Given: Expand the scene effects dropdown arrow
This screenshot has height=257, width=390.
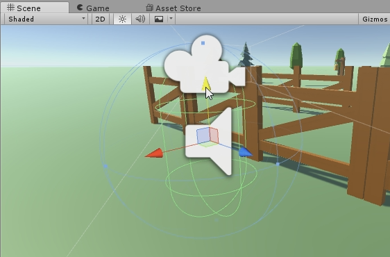Looking at the screenshot, I should point(171,19).
